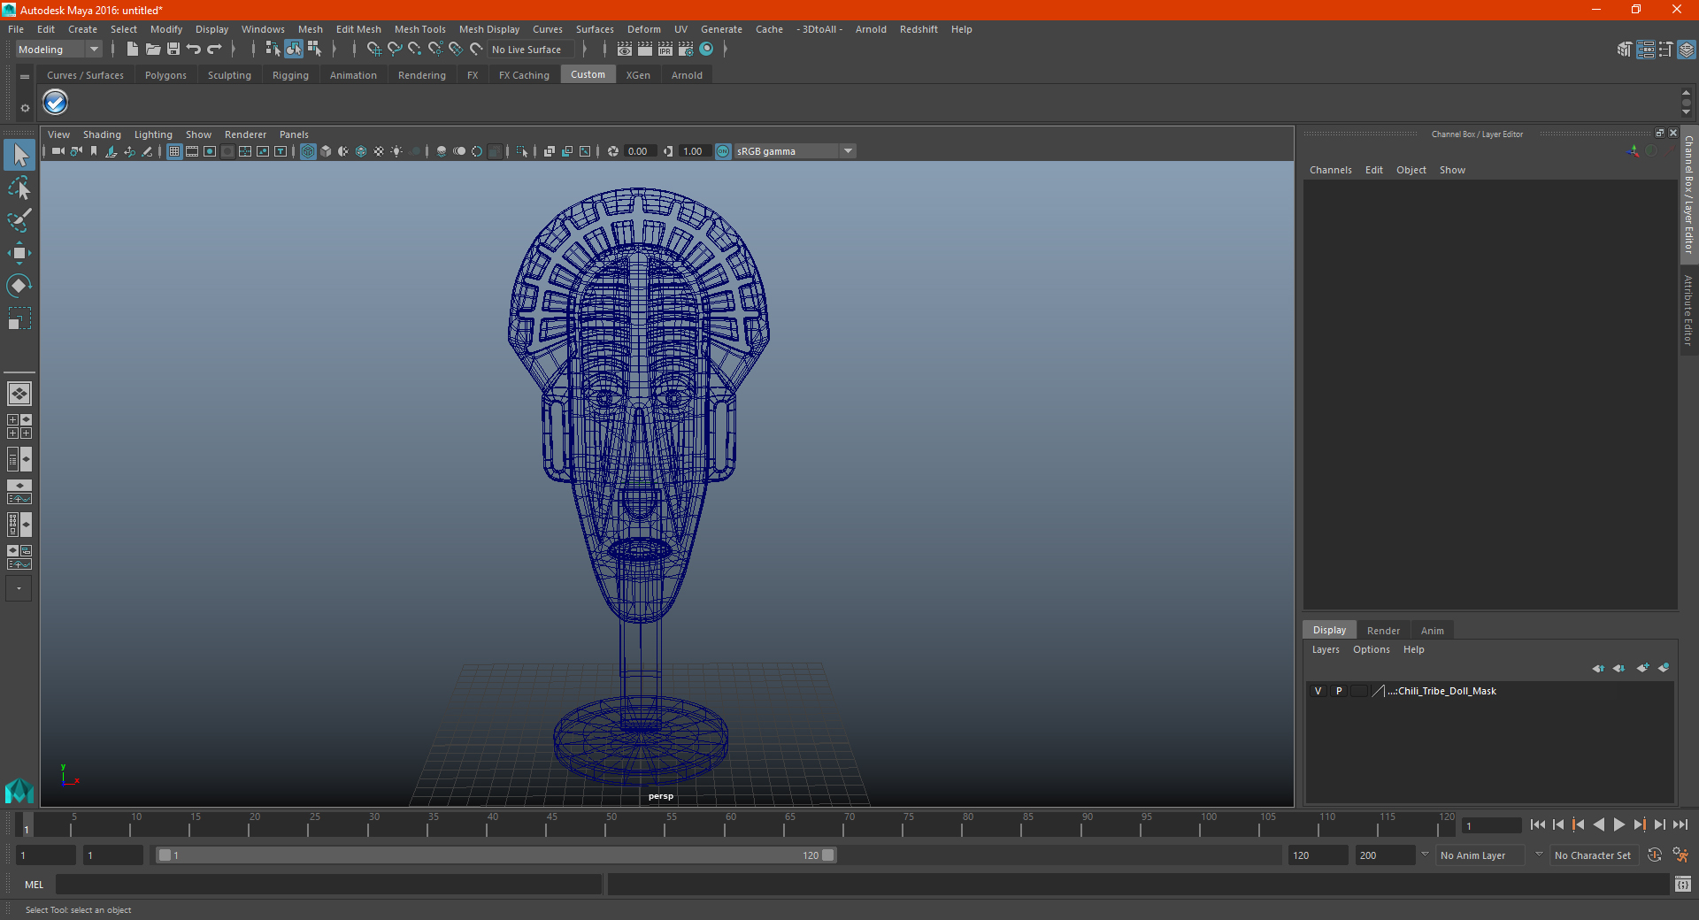The height and width of the screenshot is (920, 1699).
Task: Click the Snap to points magnet
Action: click(415, 50)
